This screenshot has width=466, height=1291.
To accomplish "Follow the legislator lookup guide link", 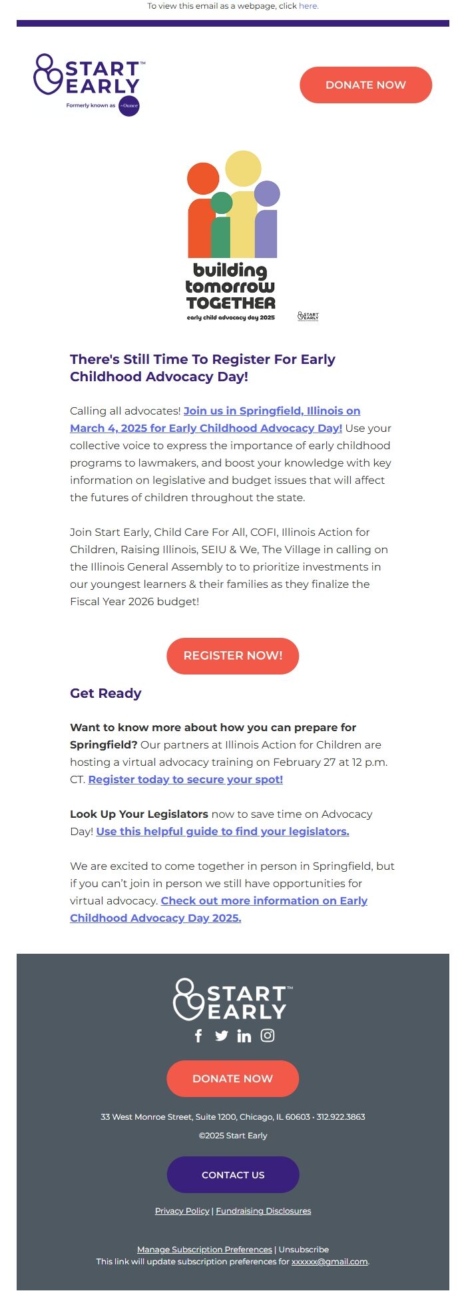I will click(x=223, y=831).
